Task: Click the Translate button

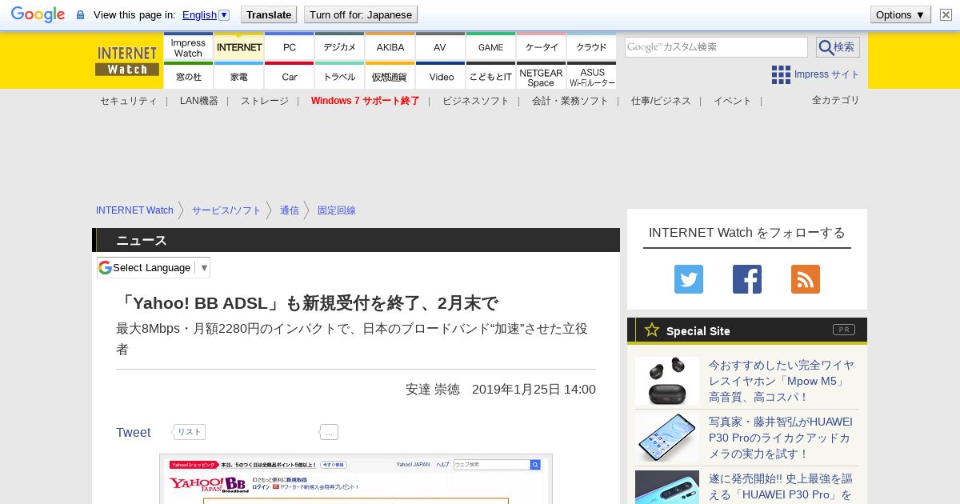Action: [269, 14]
